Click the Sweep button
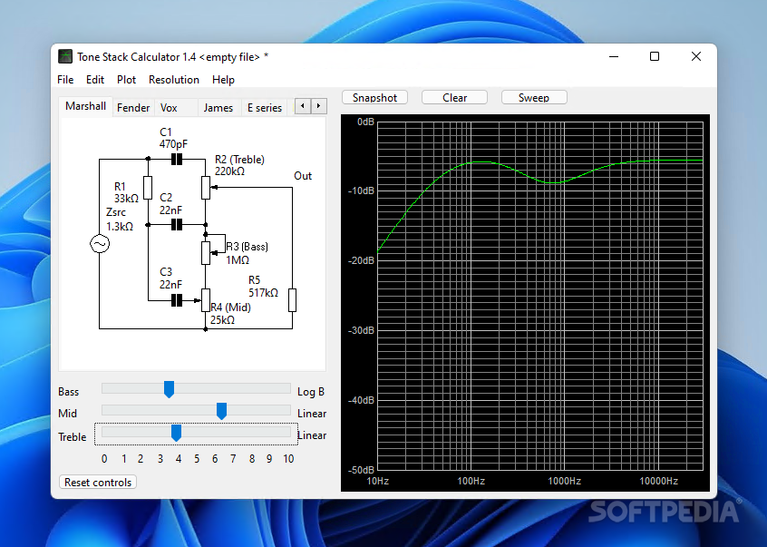The height and width of the screenshot is (547, 767). click(534, 97)
